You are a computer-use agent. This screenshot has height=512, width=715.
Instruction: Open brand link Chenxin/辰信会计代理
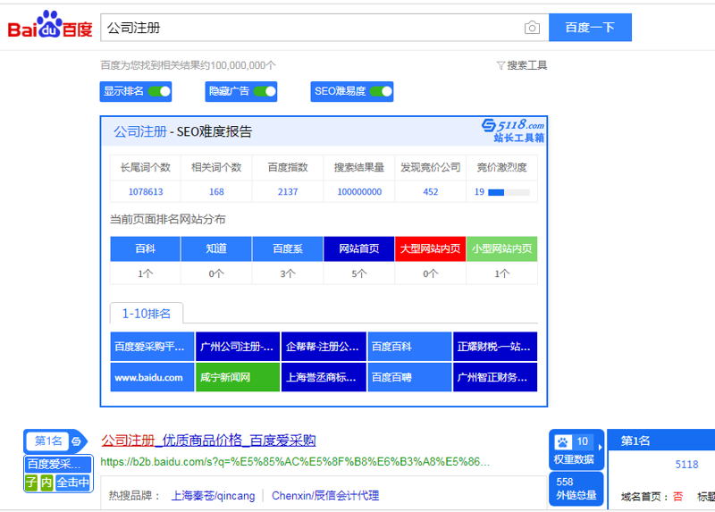[x=325, y=496]
